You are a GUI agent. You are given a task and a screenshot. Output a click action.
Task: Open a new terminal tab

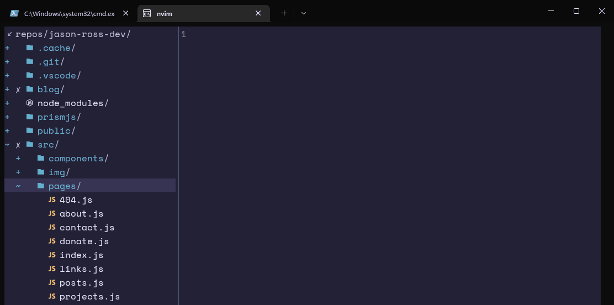284,13
